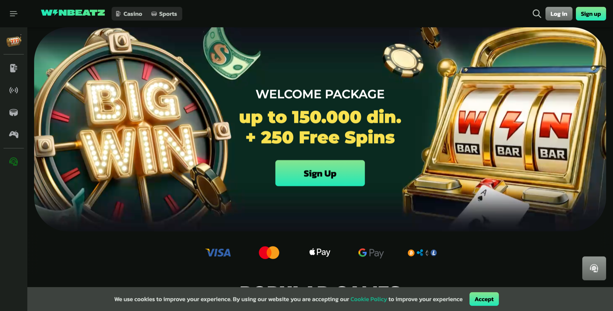Open the live broadcast sidebar icon
Image resolution: width=613 pixels, height=311 pixels.
point(14,90)
